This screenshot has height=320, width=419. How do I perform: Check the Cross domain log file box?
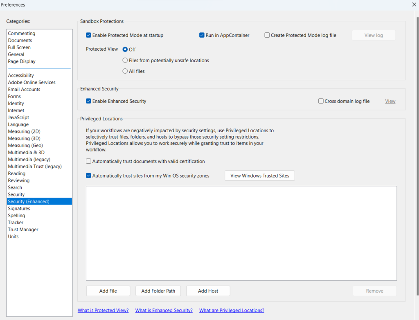(x=321, y=101)
